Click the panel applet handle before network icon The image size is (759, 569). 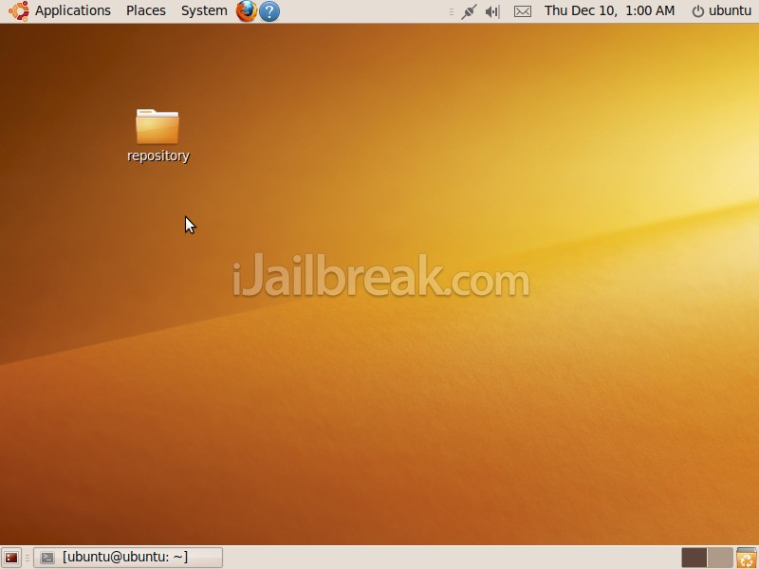coord(452,11)
